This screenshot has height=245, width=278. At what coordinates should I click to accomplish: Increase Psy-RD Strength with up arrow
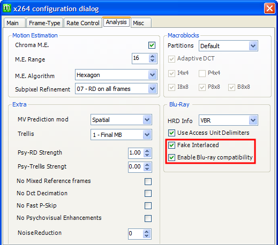click(147, 151)
